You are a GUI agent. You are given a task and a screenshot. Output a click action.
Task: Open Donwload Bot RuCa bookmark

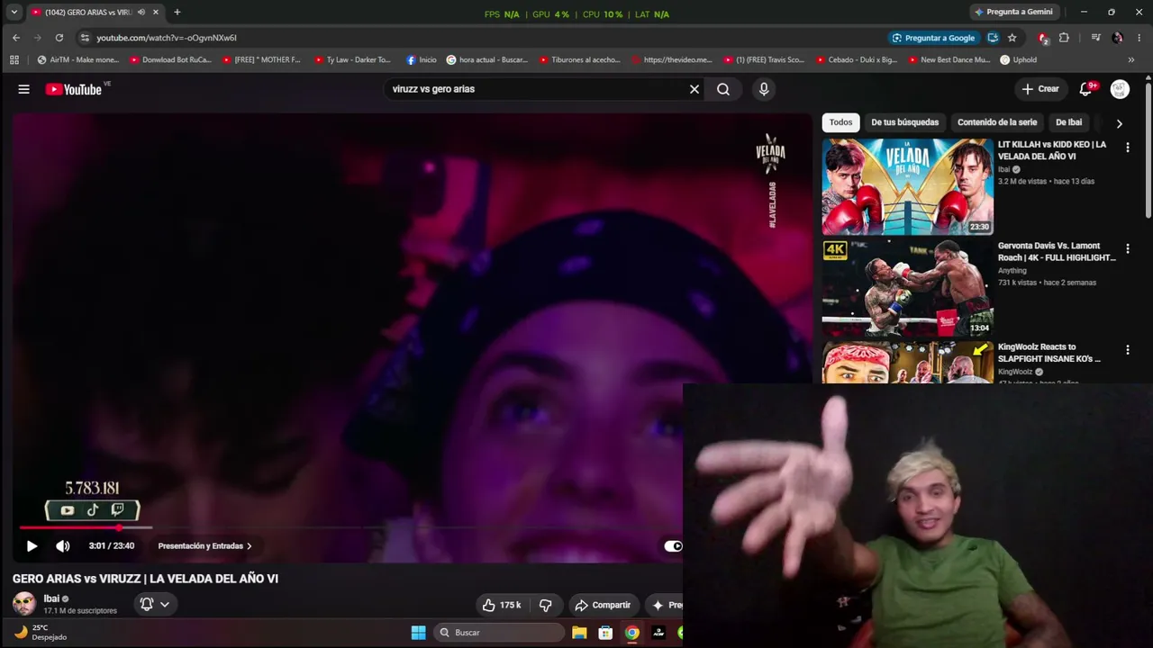tap(171, 60)
